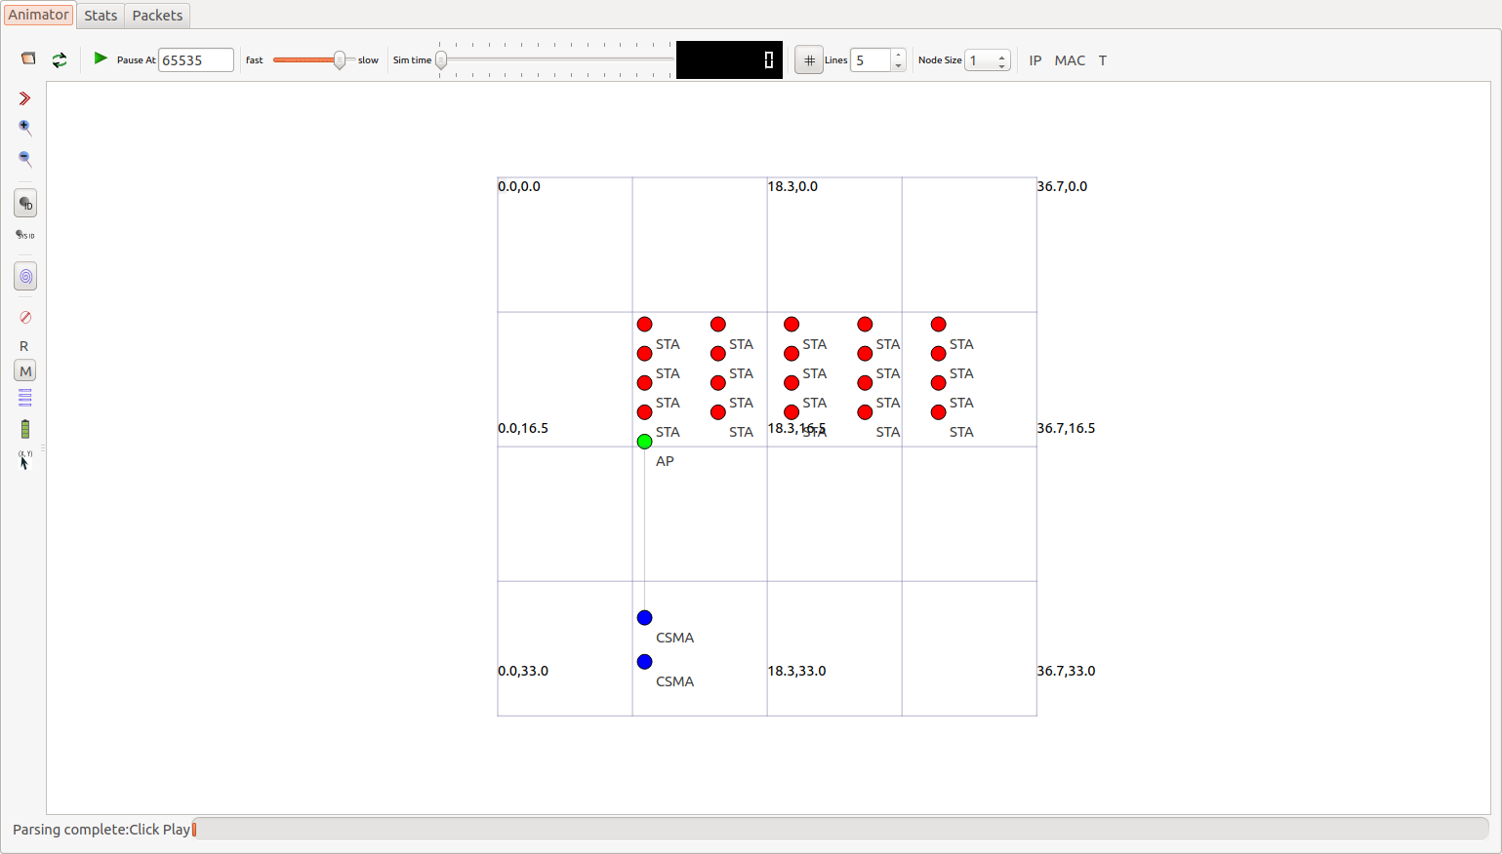Click the '36.7,16.5' coordinate label

point(1066,428)
